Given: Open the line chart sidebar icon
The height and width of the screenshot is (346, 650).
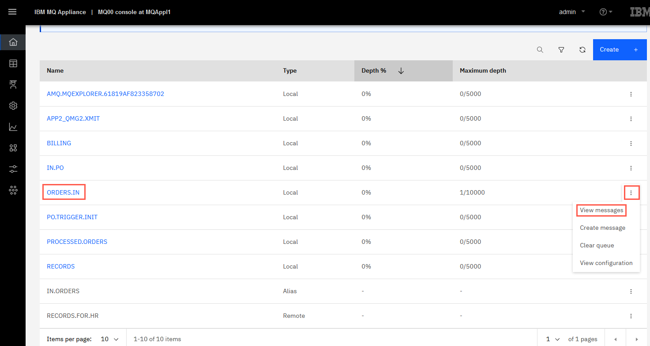Looking at the screenshot, I should tap(13, 127).
